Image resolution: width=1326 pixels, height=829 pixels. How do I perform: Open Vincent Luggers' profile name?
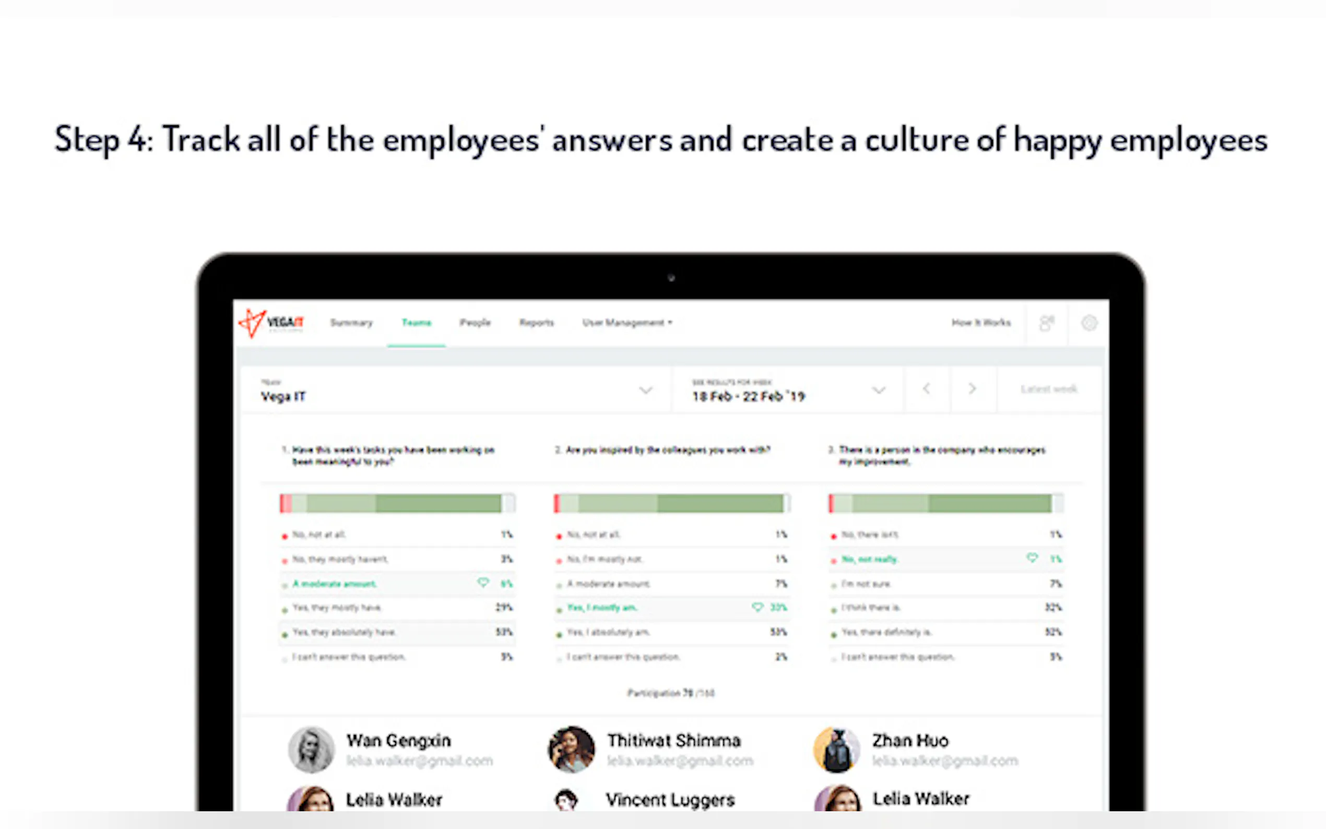tap(670, 800)
